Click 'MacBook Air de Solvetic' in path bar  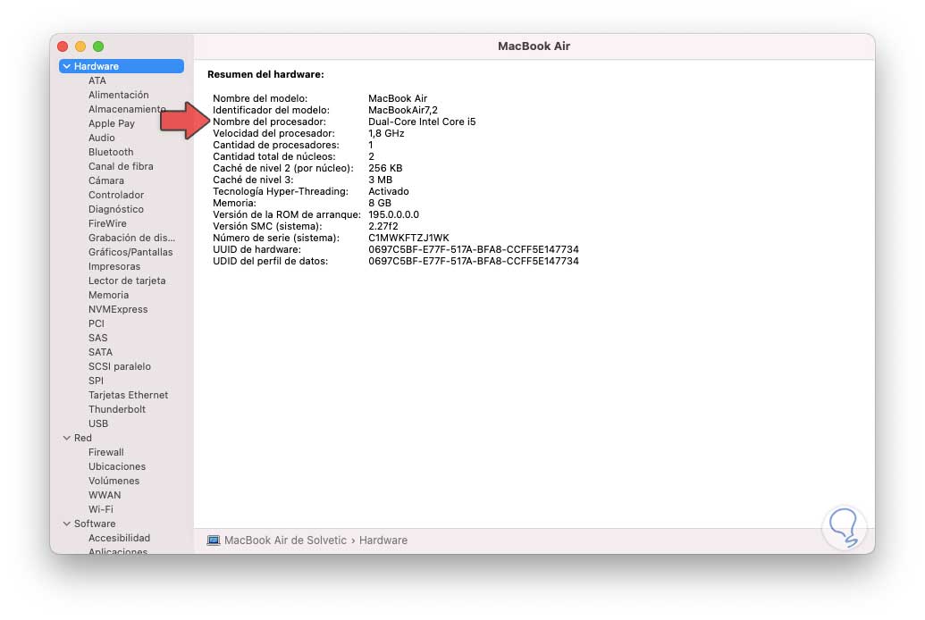(285, 540)
